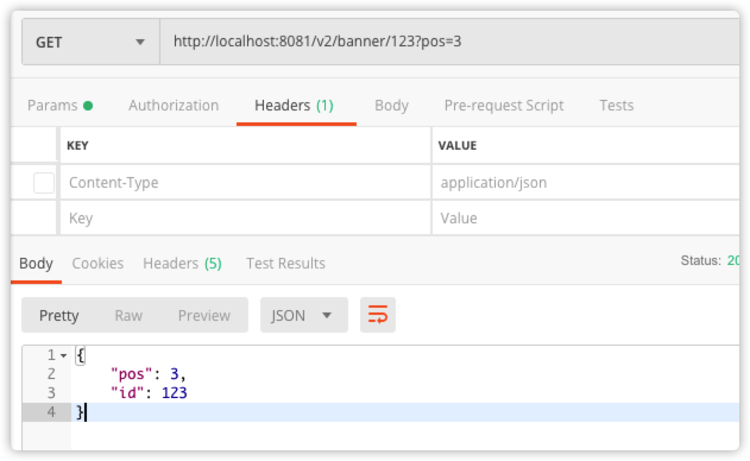Show response Cookies tab
The image size is (750, 461).
click(97, 263)
